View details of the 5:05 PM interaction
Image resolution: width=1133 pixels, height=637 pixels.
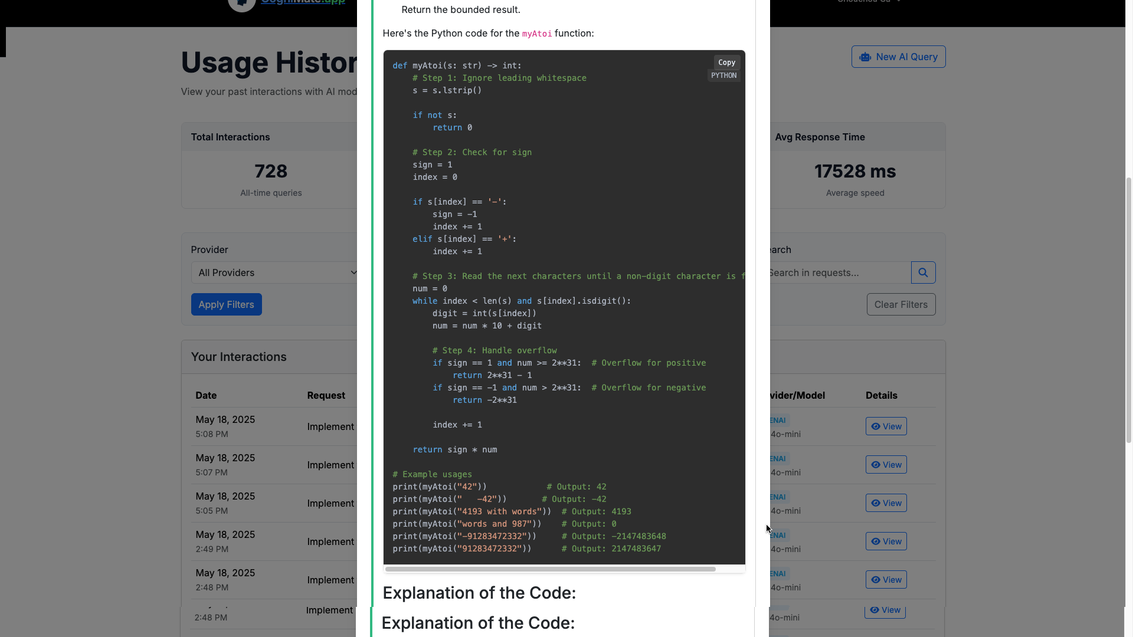tap(886, 503)
